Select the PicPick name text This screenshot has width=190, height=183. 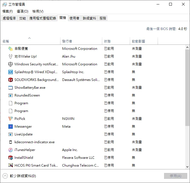tap(20, 119)
